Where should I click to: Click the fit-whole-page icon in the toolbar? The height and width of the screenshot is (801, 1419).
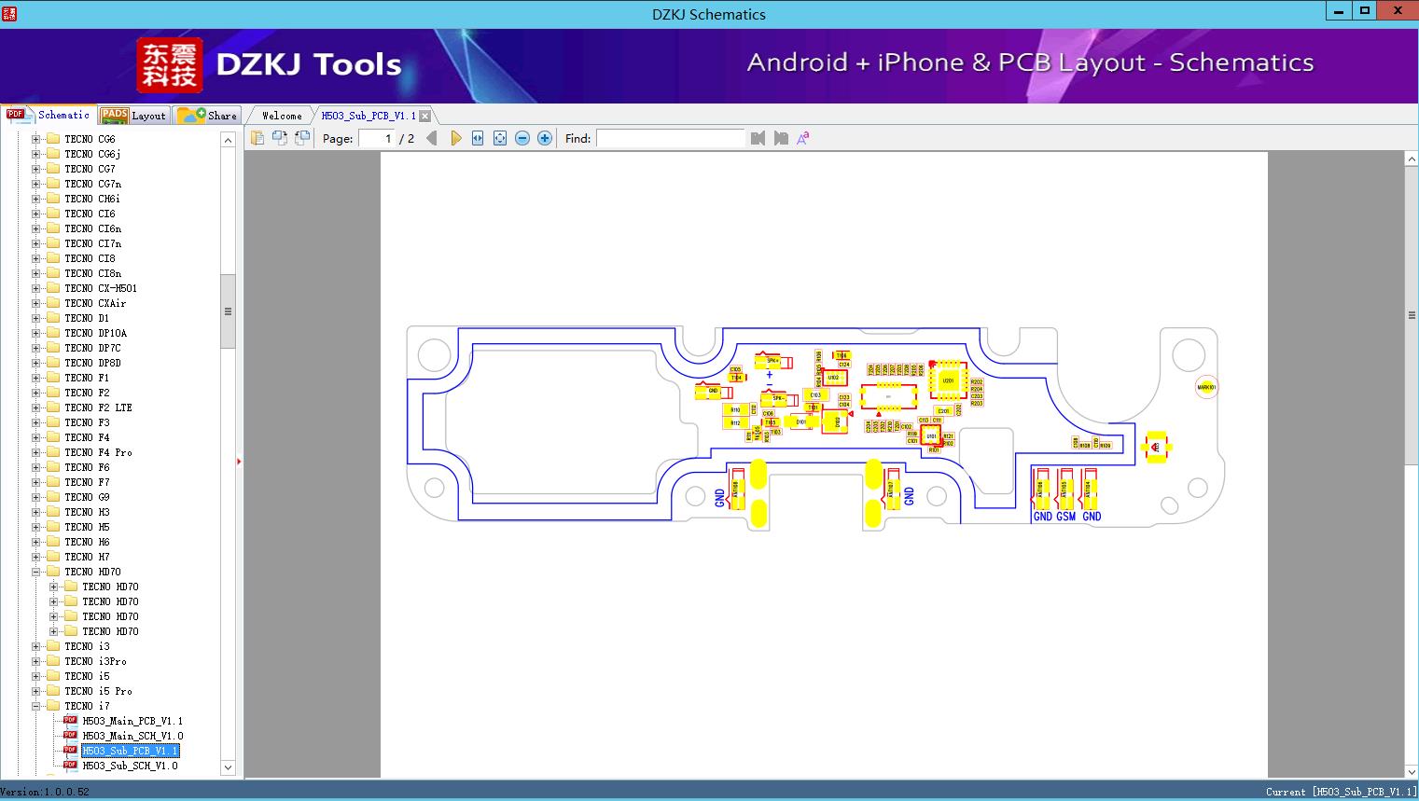click(x=500, y=138)
